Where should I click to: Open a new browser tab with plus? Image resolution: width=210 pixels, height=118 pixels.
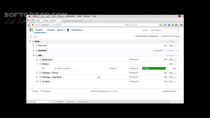click(90, 21)
